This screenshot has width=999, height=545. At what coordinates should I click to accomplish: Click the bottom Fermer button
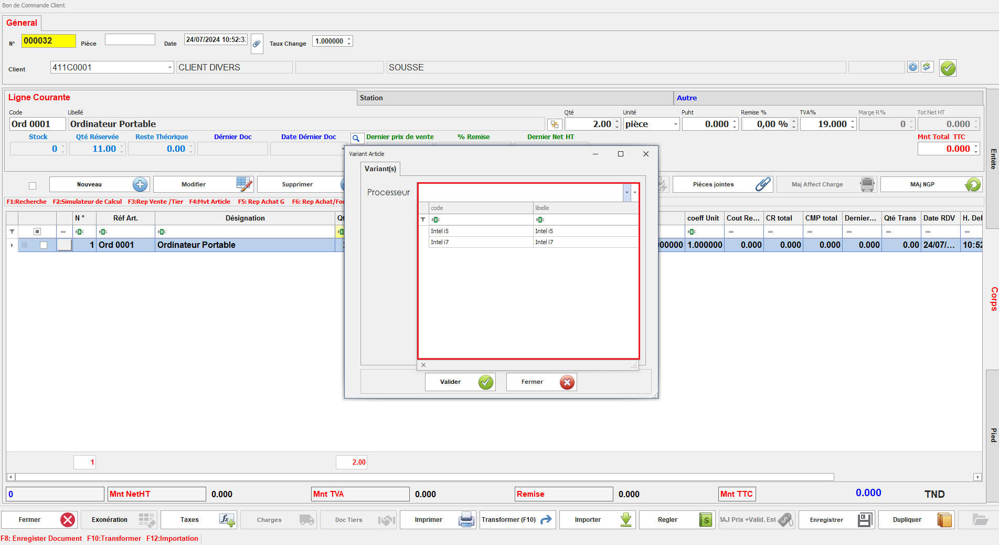[x=39, y=520]
